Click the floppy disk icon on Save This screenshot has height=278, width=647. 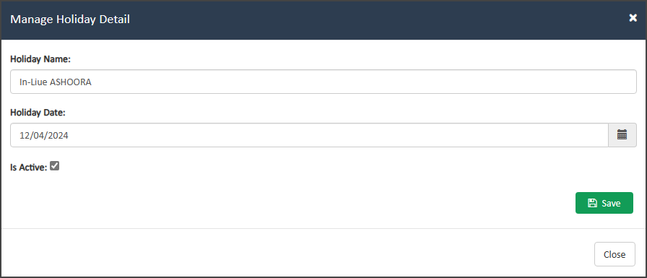click(592, 203)
